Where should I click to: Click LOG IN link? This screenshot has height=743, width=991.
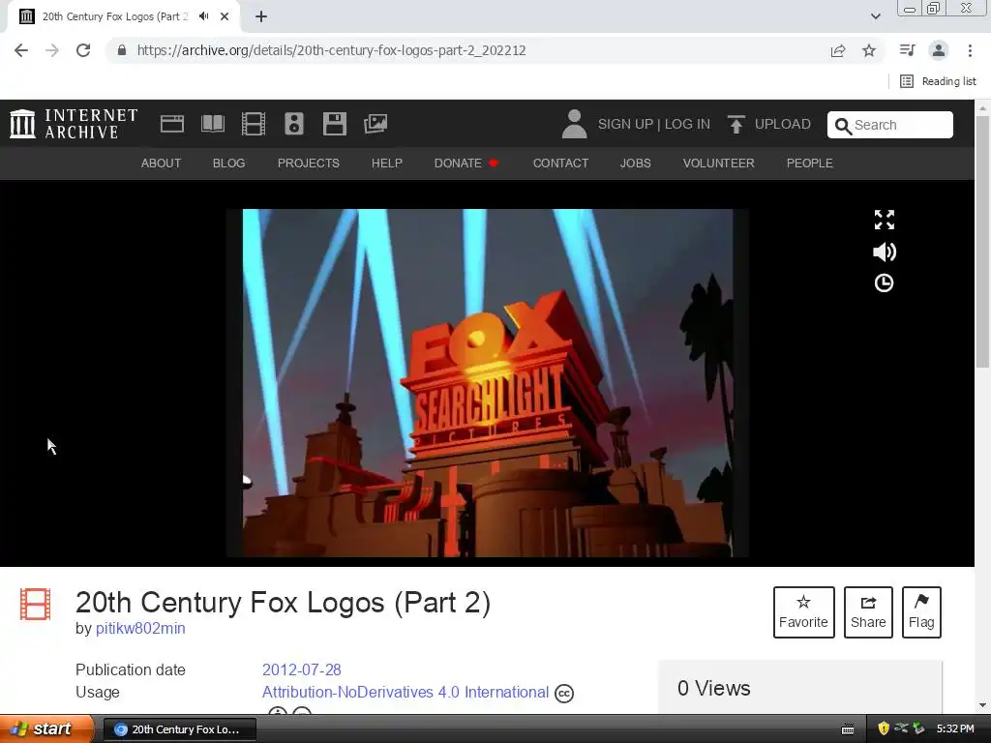coord(687,124)
